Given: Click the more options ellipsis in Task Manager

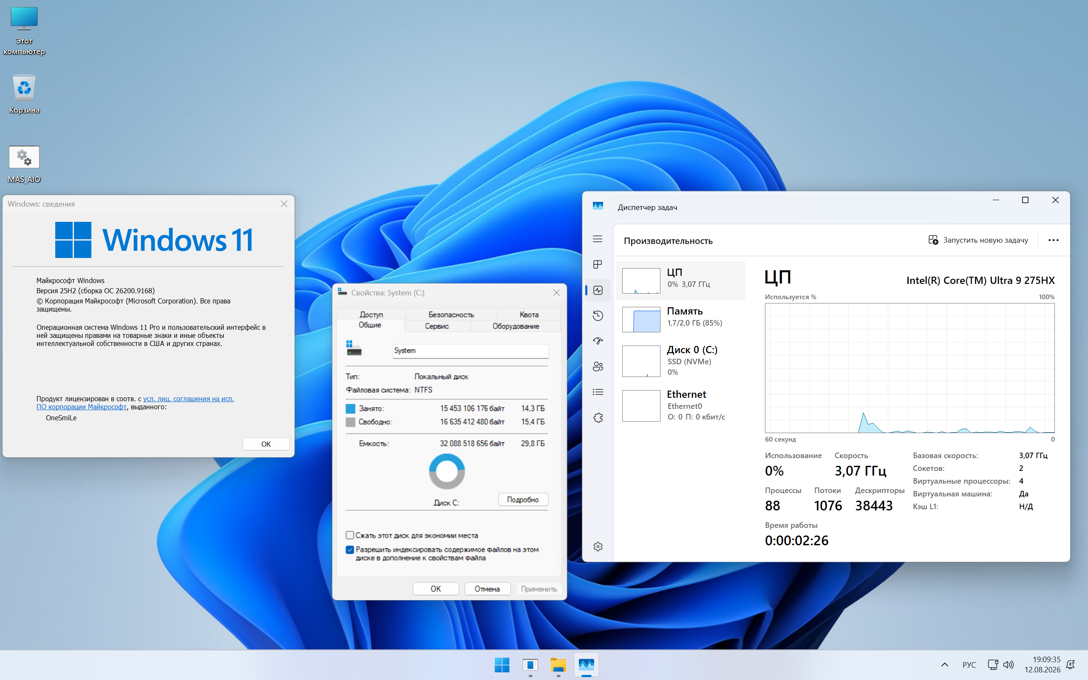Looking at the screenshot, I should coord(1054,240).
